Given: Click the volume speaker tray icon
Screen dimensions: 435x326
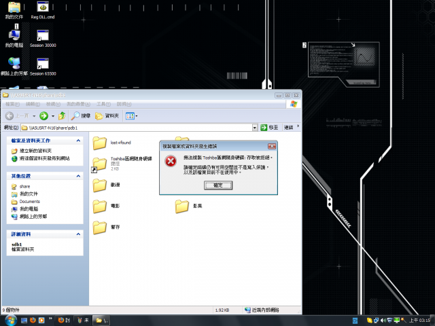Looking at the screenshot, I should pos(383,321).
